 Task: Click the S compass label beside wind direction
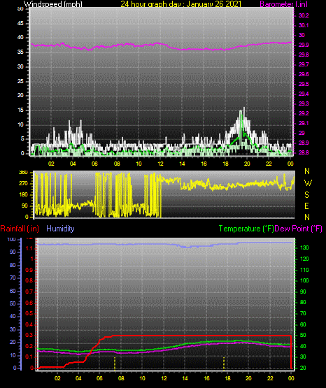(306, 195)
